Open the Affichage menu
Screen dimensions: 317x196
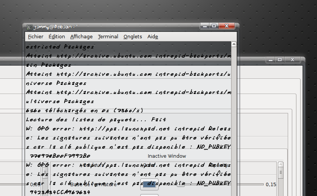point(81,37)
